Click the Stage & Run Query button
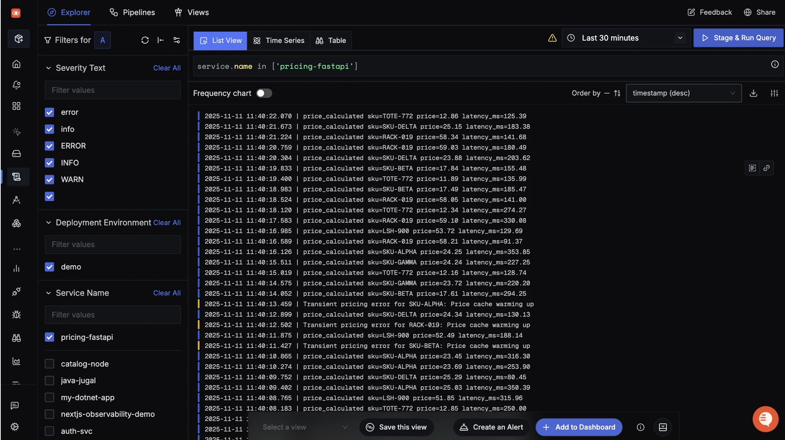 click(738, 38)
